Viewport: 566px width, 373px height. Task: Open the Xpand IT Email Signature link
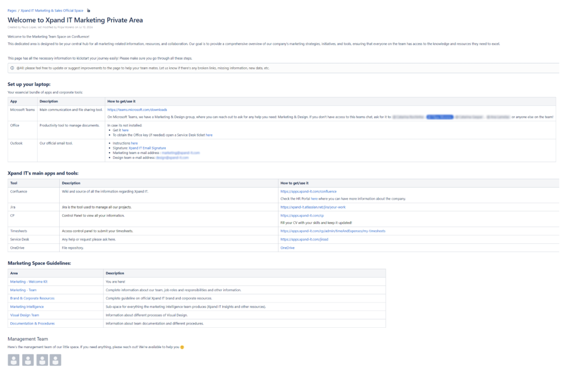click(x=147, y=148)
